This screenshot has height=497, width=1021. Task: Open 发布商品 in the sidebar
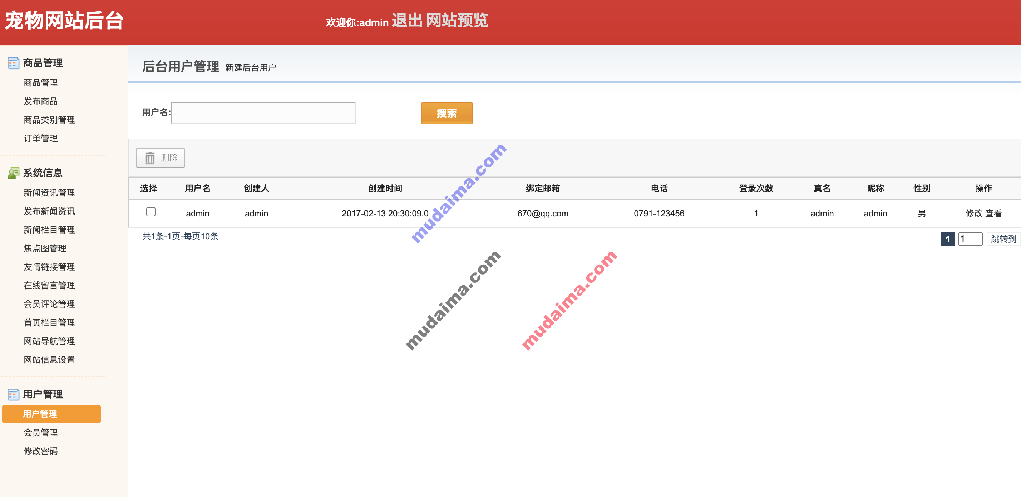click(x=40, y=101)
